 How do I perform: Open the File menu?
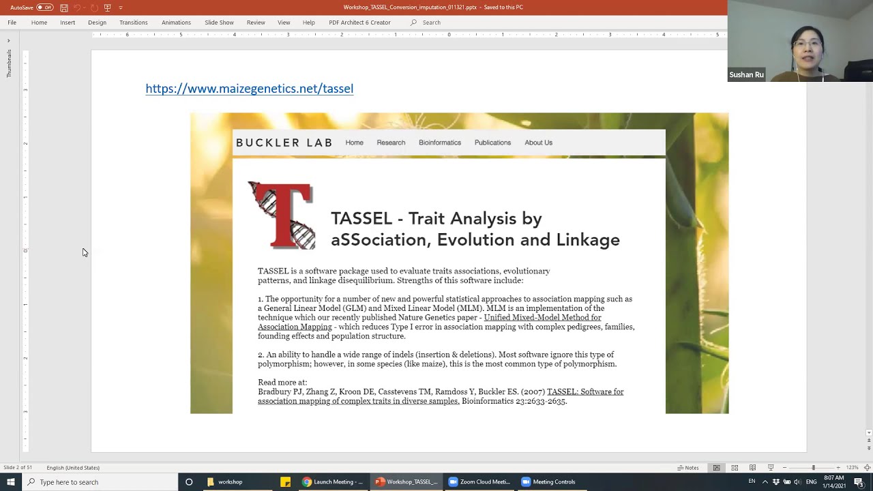(12, 23)
